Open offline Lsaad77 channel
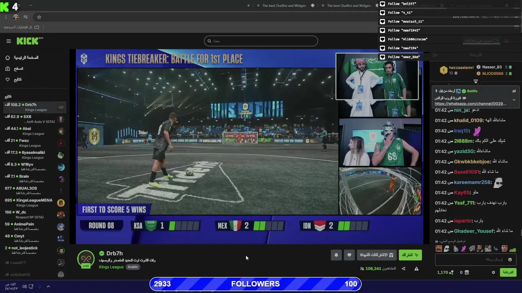The width and height of the screenshot is (522, 293). click(x=34, y=263)
